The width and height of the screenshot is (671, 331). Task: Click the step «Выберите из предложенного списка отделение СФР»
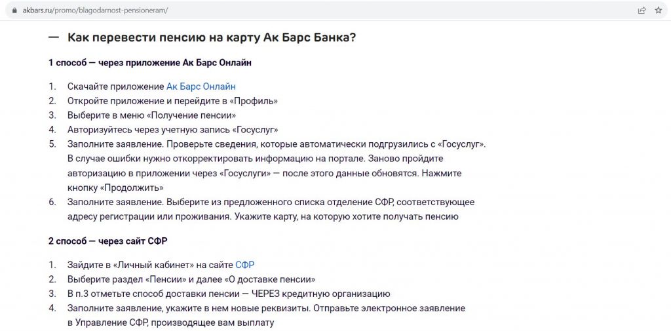pos(271,209)
